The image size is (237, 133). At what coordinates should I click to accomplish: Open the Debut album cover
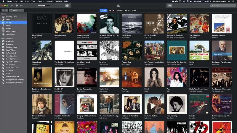(154, 77)
